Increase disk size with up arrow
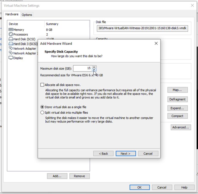Viewport: 198px width, 194px height. [x=94, y=67]
